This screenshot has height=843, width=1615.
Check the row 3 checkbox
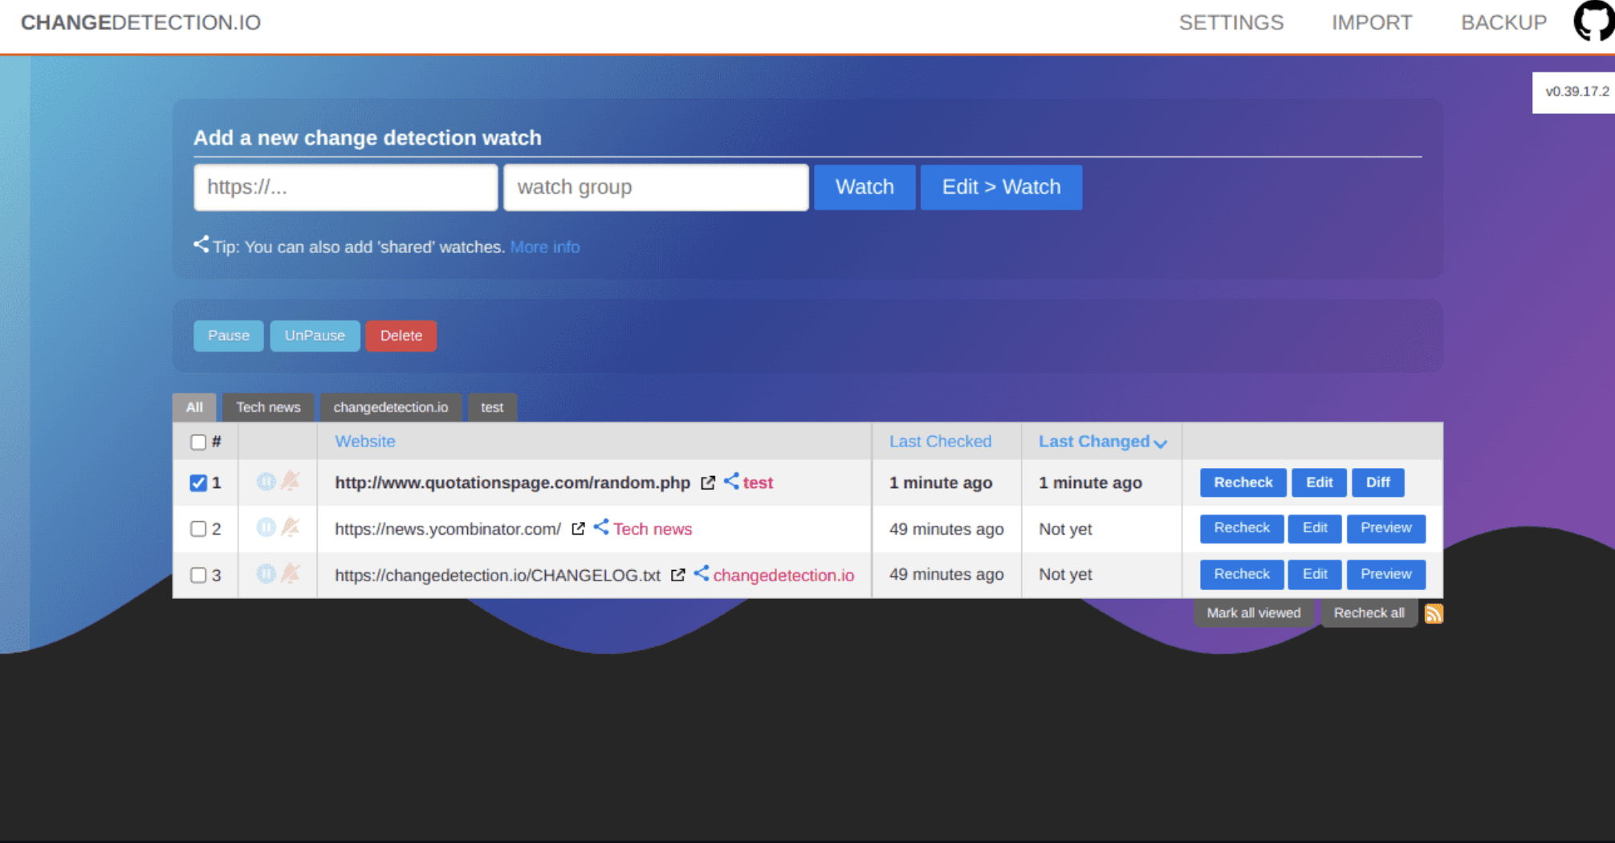(198, 575)
